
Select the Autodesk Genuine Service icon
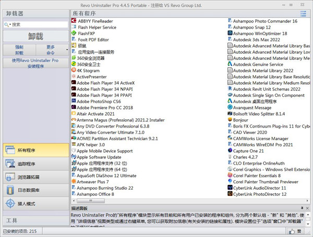[229, 65]
